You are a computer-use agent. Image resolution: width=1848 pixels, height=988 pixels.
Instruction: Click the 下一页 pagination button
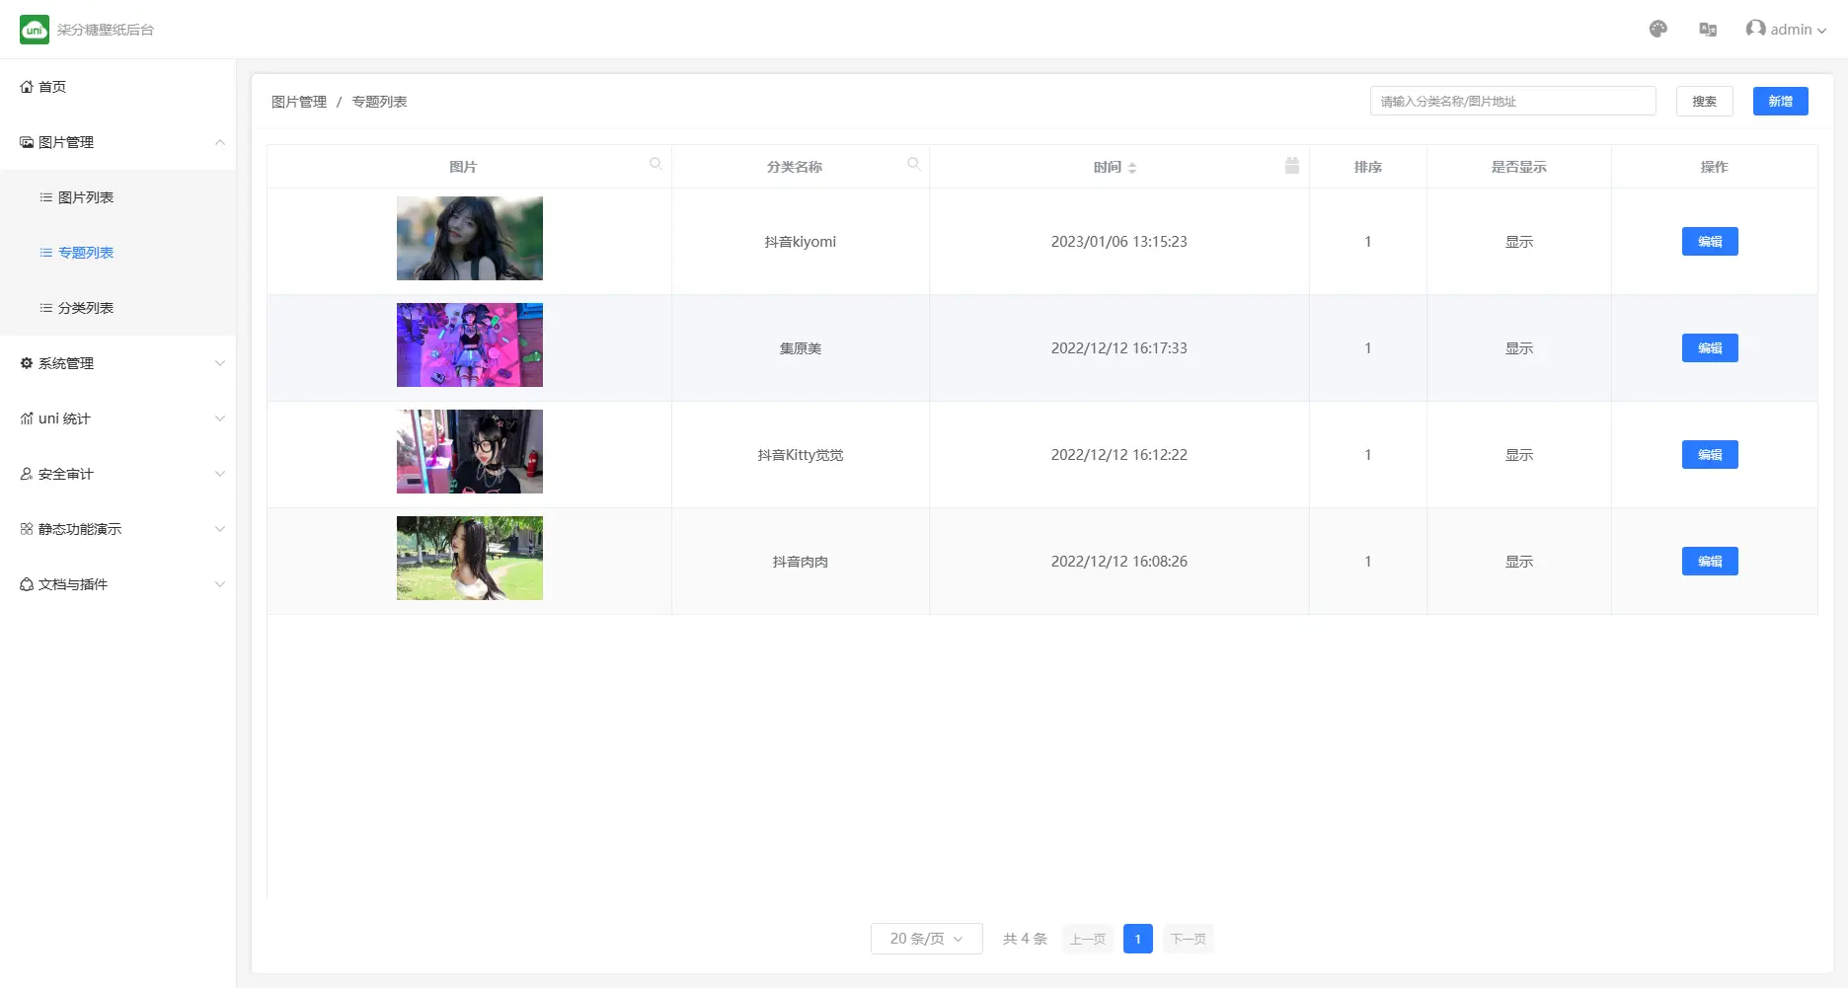tap(1189, 939)
